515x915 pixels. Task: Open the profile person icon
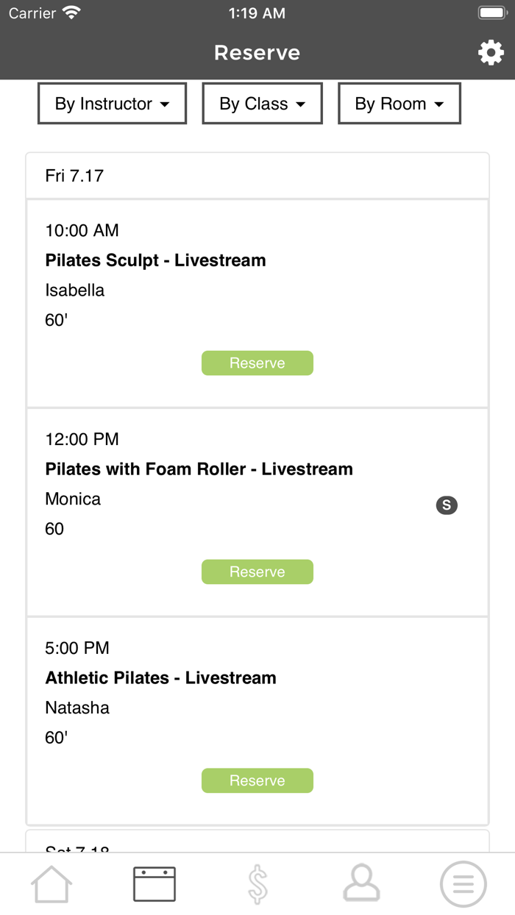click(360, 884)
